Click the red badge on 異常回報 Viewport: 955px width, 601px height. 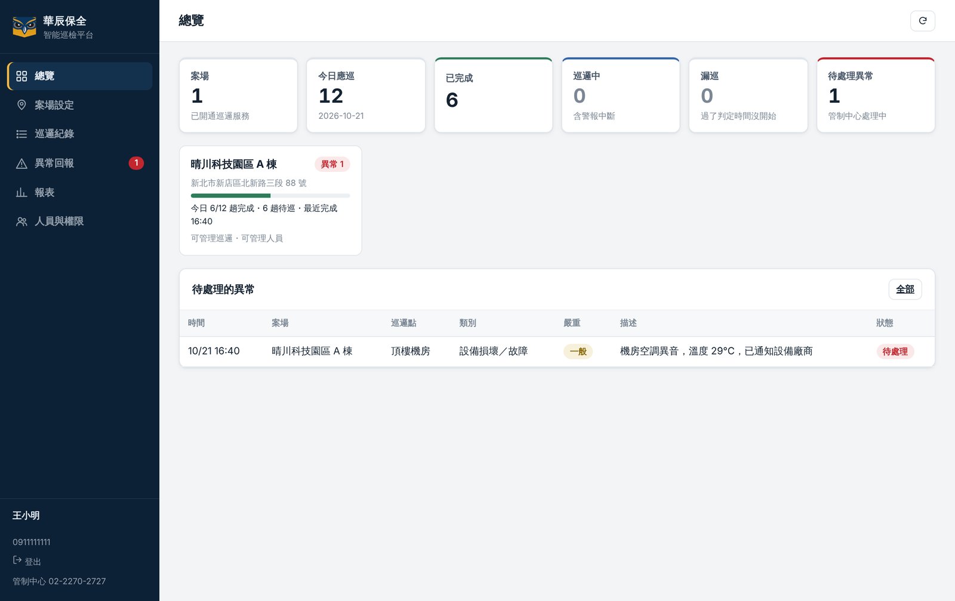(x=136, y=163)
